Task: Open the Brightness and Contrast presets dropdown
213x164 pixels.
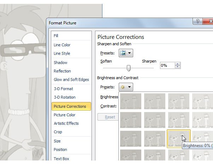Action: pyautogui.click(x=130, y=87)
